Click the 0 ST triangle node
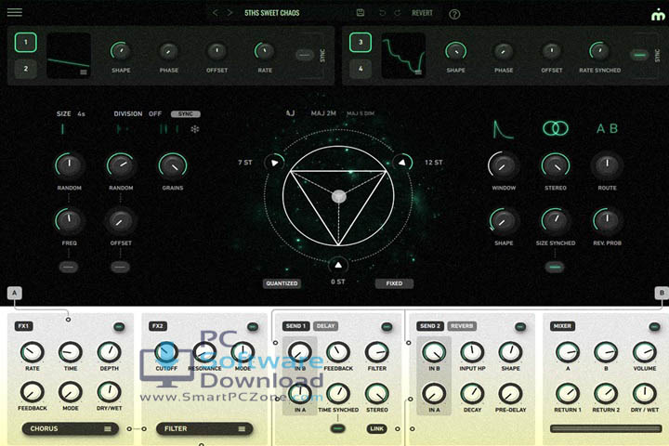 [x=338, y=265]
